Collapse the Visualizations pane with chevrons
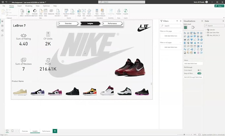The width and height of the screenshot is (225, 136). 202,21
